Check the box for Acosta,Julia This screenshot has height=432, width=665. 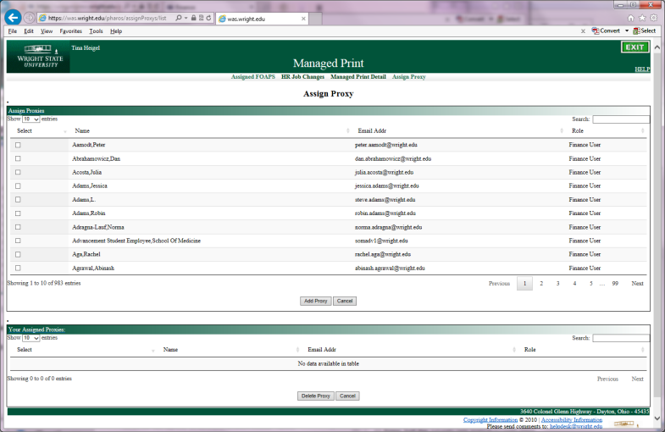pyautogui.click(x=18, y=172)
